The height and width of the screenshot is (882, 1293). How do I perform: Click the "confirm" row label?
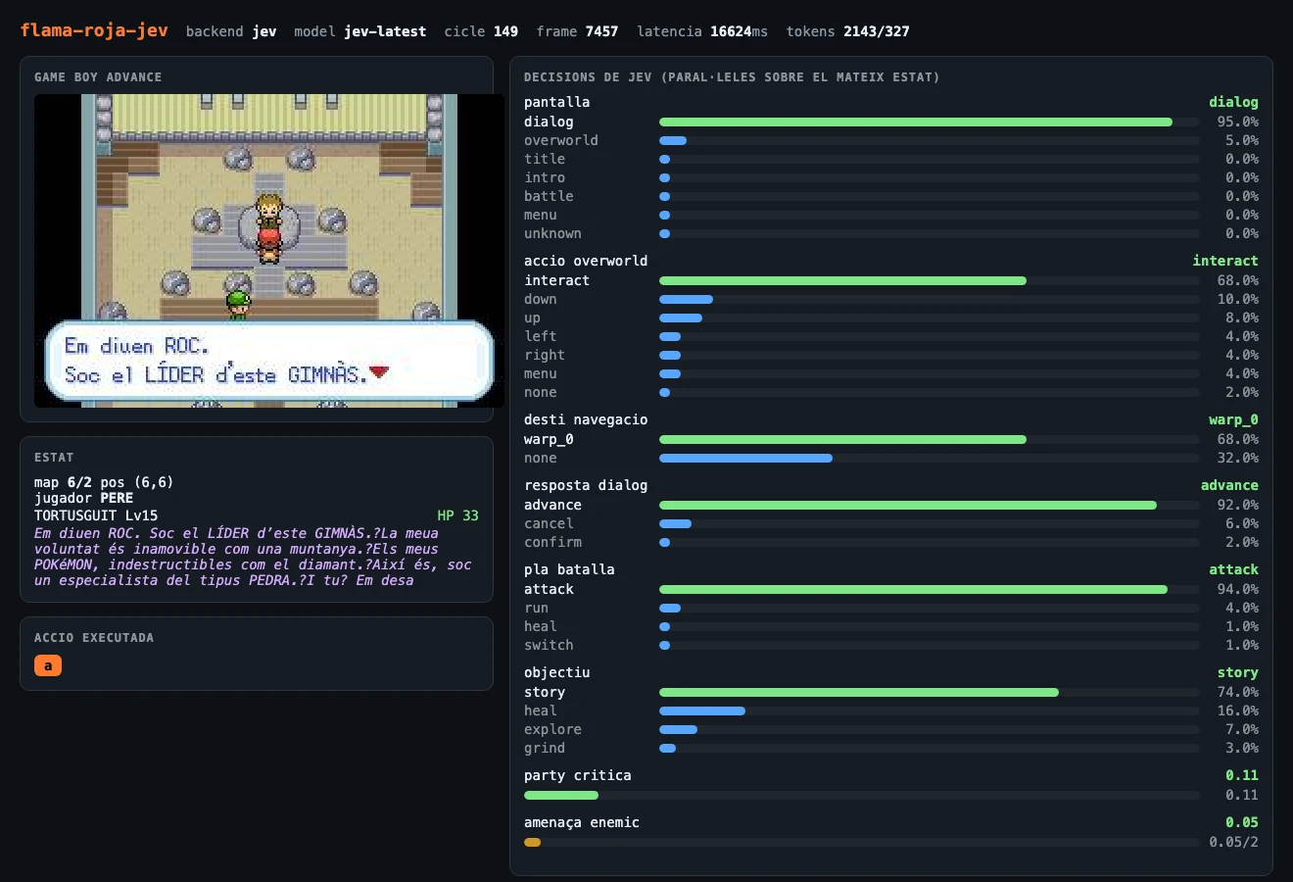tap(552, 542)
